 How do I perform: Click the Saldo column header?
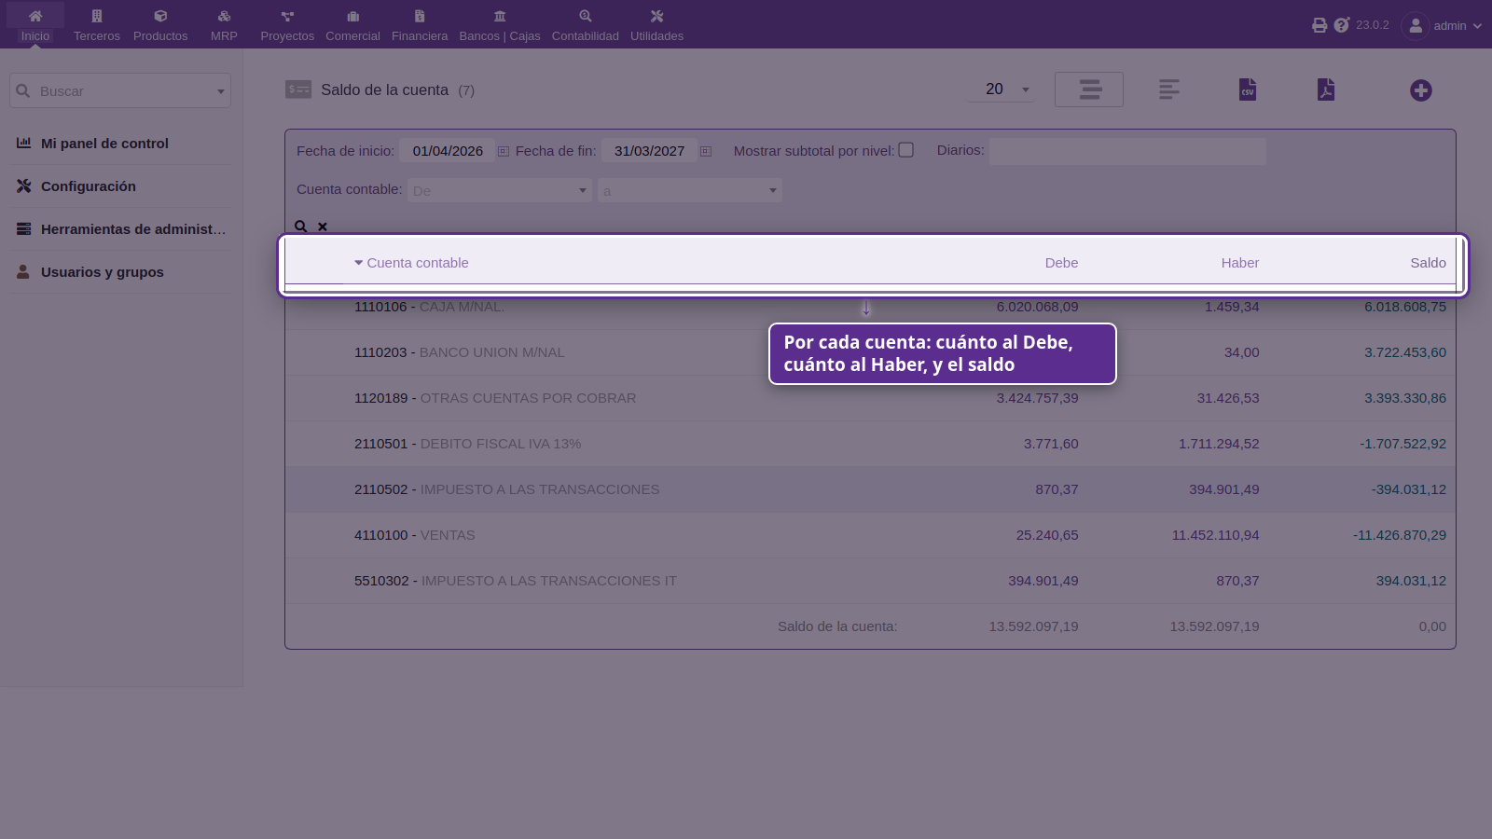1428,263
